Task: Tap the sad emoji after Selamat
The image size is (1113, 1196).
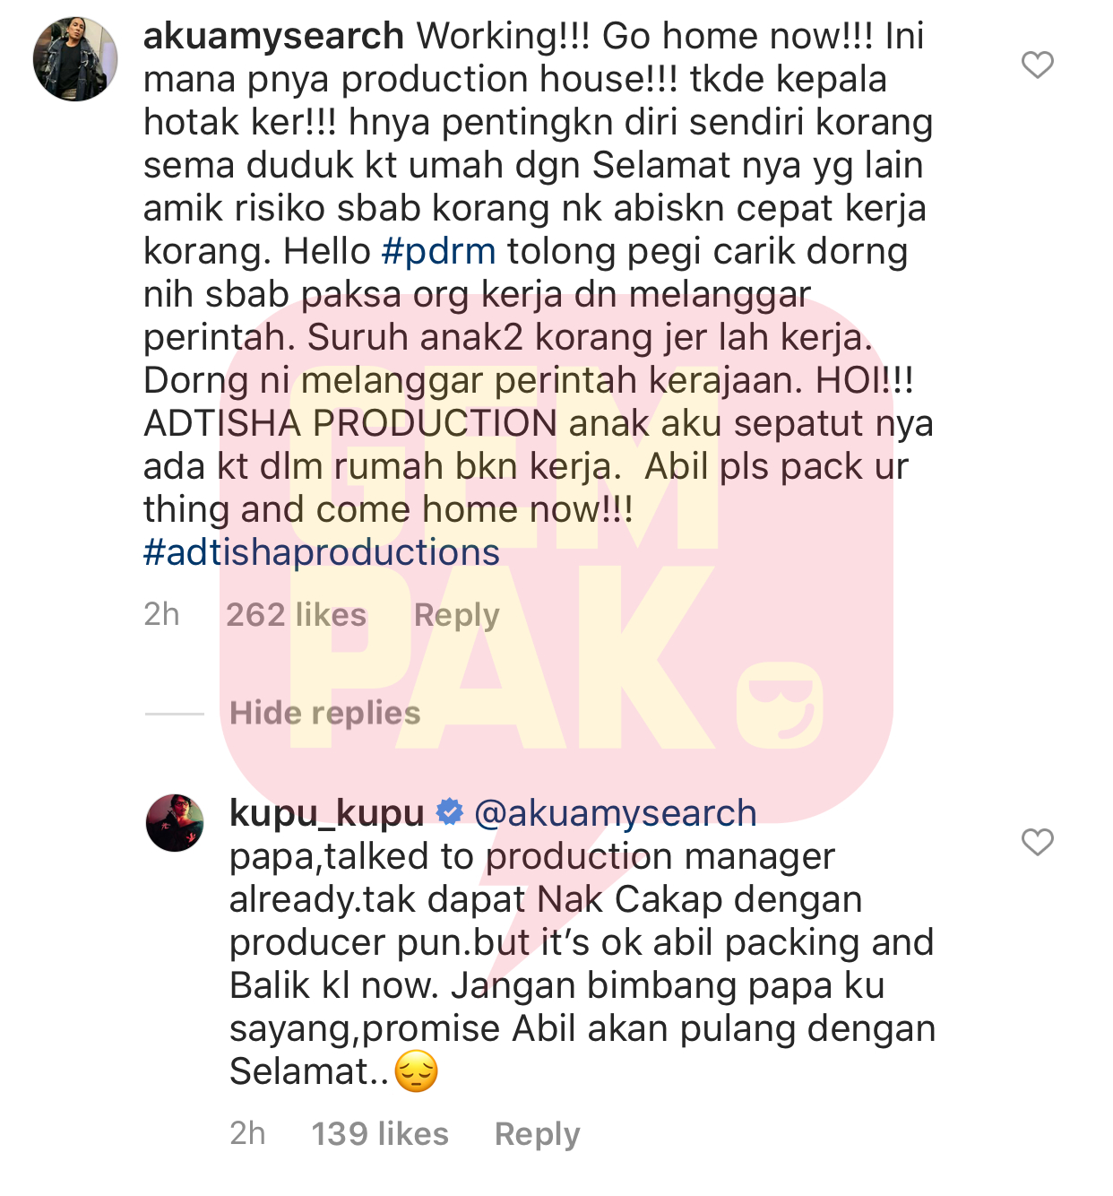Action: click(417, 1071)
